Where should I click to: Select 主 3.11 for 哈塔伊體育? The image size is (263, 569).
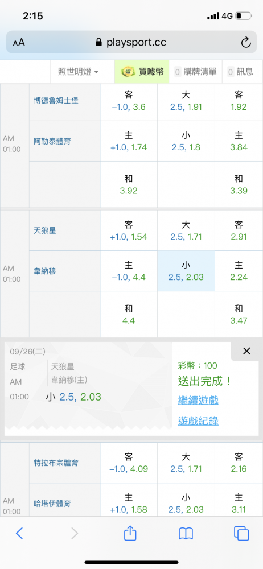(239, 504)
